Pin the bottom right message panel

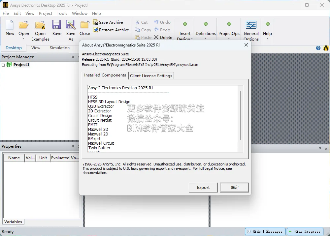(320, 149)
